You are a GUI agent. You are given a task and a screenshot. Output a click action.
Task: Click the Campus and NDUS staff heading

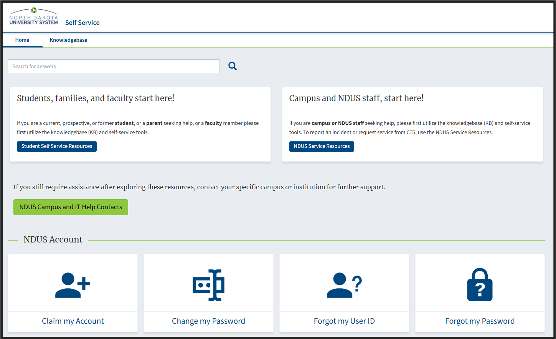click(x=356, y=98)
